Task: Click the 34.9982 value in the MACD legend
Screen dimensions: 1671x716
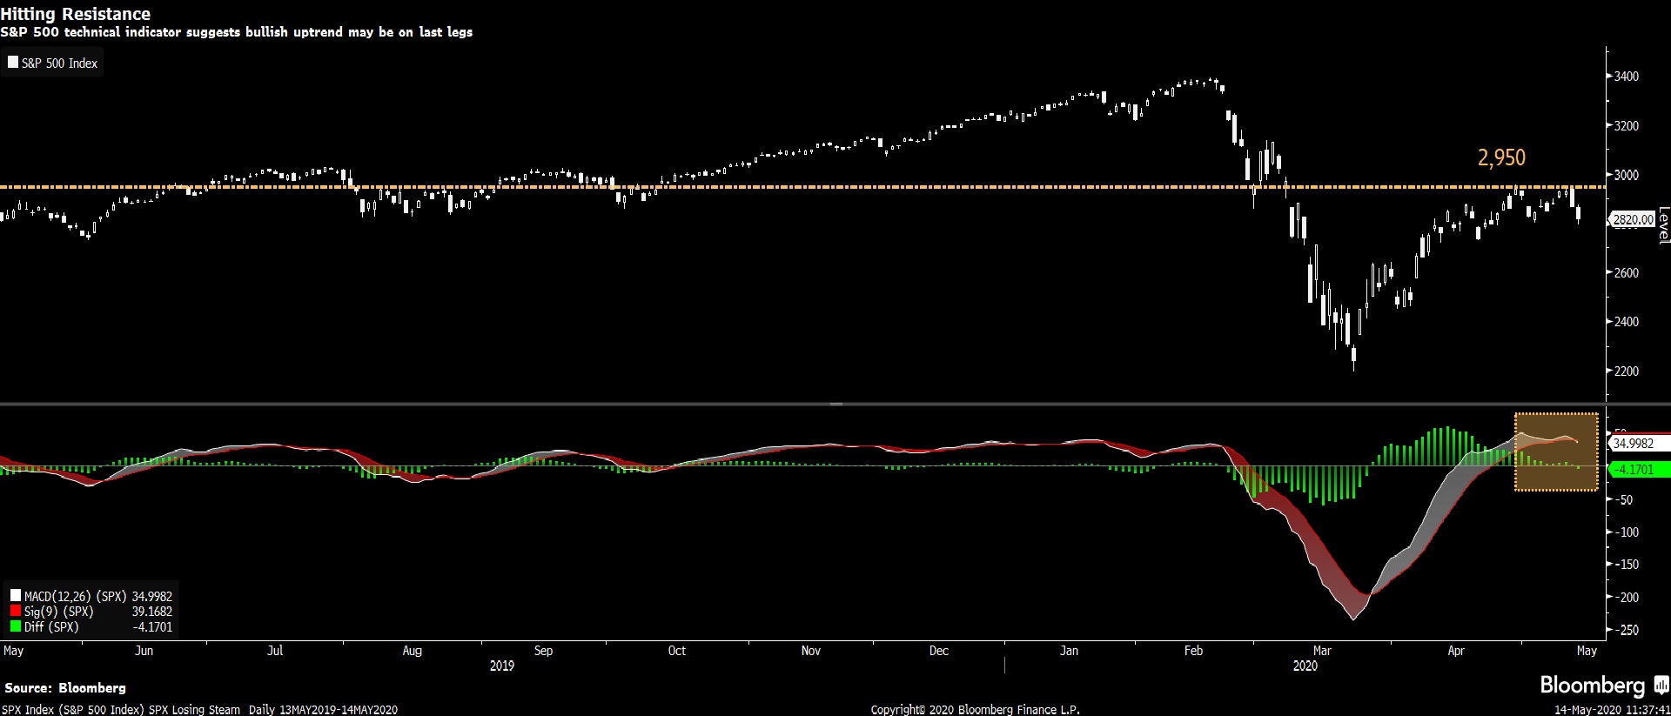Action: pyautogui.click(x=152, y=596)
